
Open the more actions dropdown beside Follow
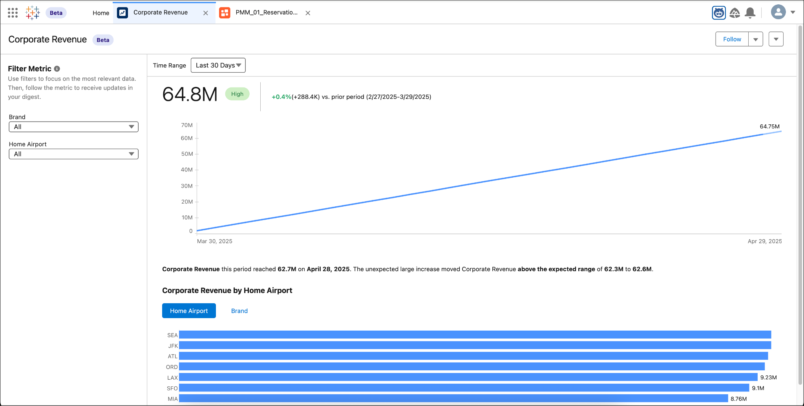(776, 39)
